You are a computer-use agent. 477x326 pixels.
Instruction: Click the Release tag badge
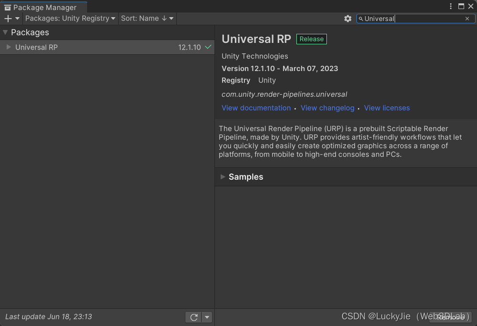tap(312, 39)
